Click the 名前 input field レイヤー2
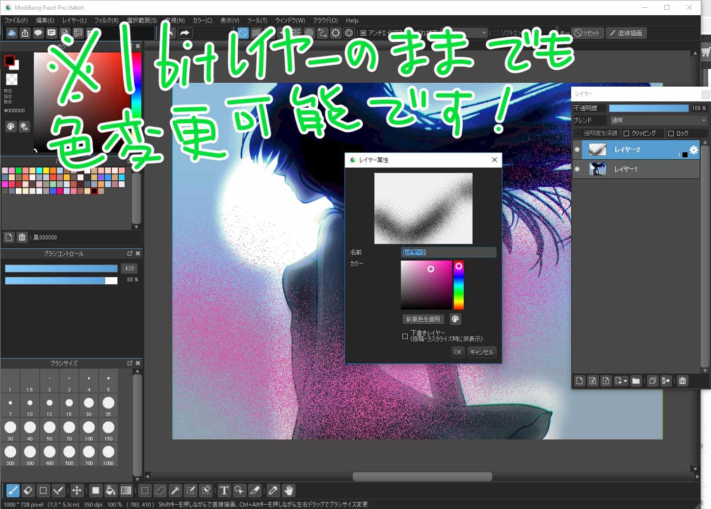This screenshot has height=509, width=711. [448, 252]
